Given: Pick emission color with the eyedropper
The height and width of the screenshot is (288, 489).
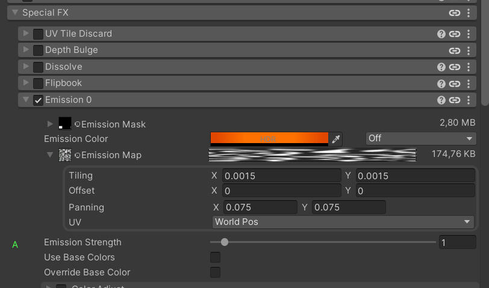Looking at the screenshot, I should [x=336, y=139].
